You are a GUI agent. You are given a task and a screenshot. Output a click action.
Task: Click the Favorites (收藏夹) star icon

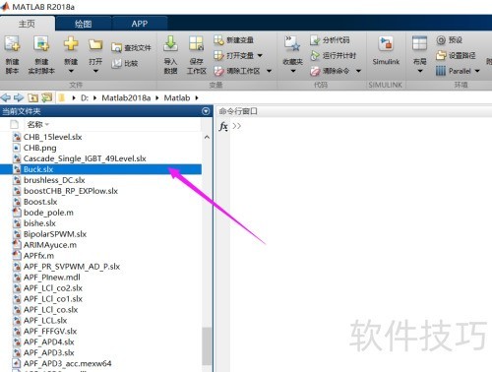292,44
